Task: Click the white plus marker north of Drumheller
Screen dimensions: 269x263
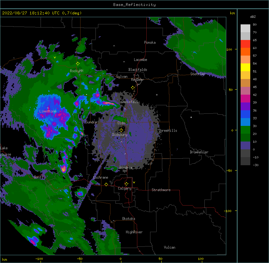Action: (x=191, y=117)
